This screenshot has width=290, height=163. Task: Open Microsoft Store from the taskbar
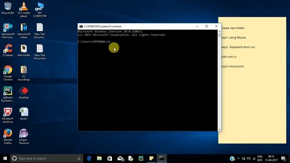tap(110, 158)
